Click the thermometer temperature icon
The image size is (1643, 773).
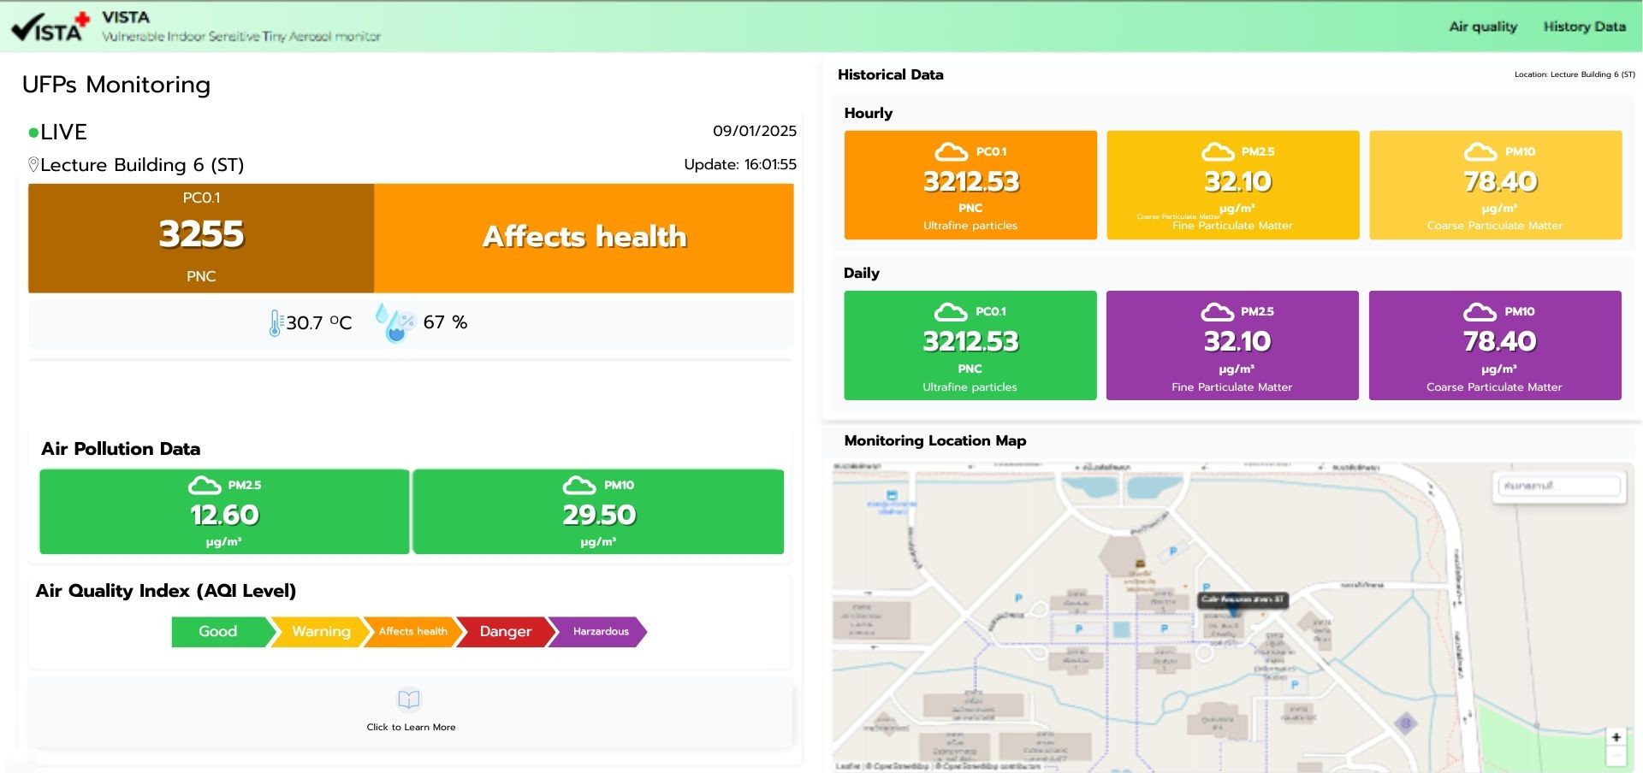(275, 322)
